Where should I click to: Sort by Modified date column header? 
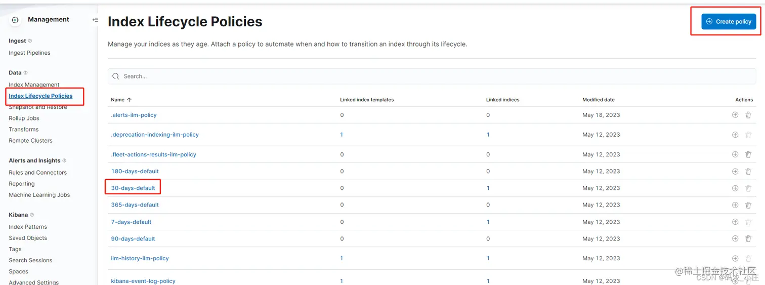(x=598, y=100)
